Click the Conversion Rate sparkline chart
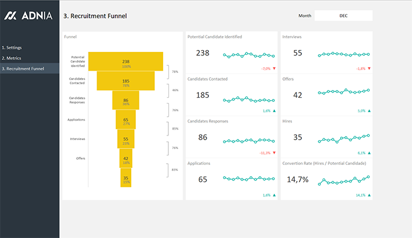This screenshot has width=412, height=238. [x=344, y=180]
